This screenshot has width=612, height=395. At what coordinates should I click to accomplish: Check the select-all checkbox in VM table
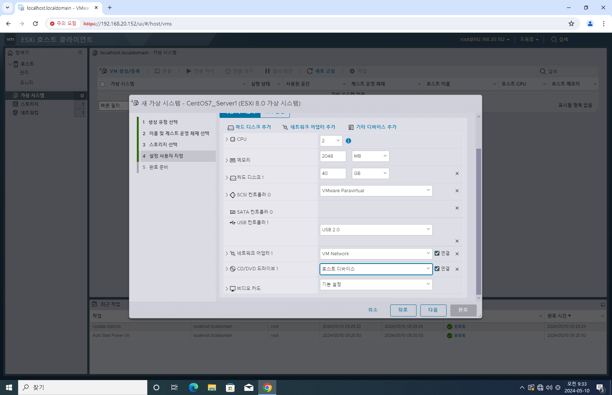[102, 84]
